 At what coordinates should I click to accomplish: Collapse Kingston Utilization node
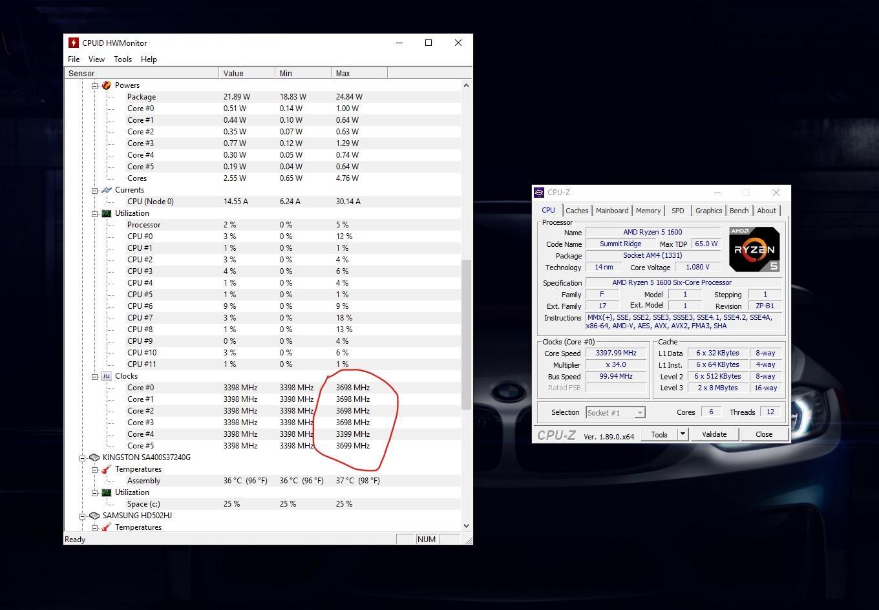(94, 492)
